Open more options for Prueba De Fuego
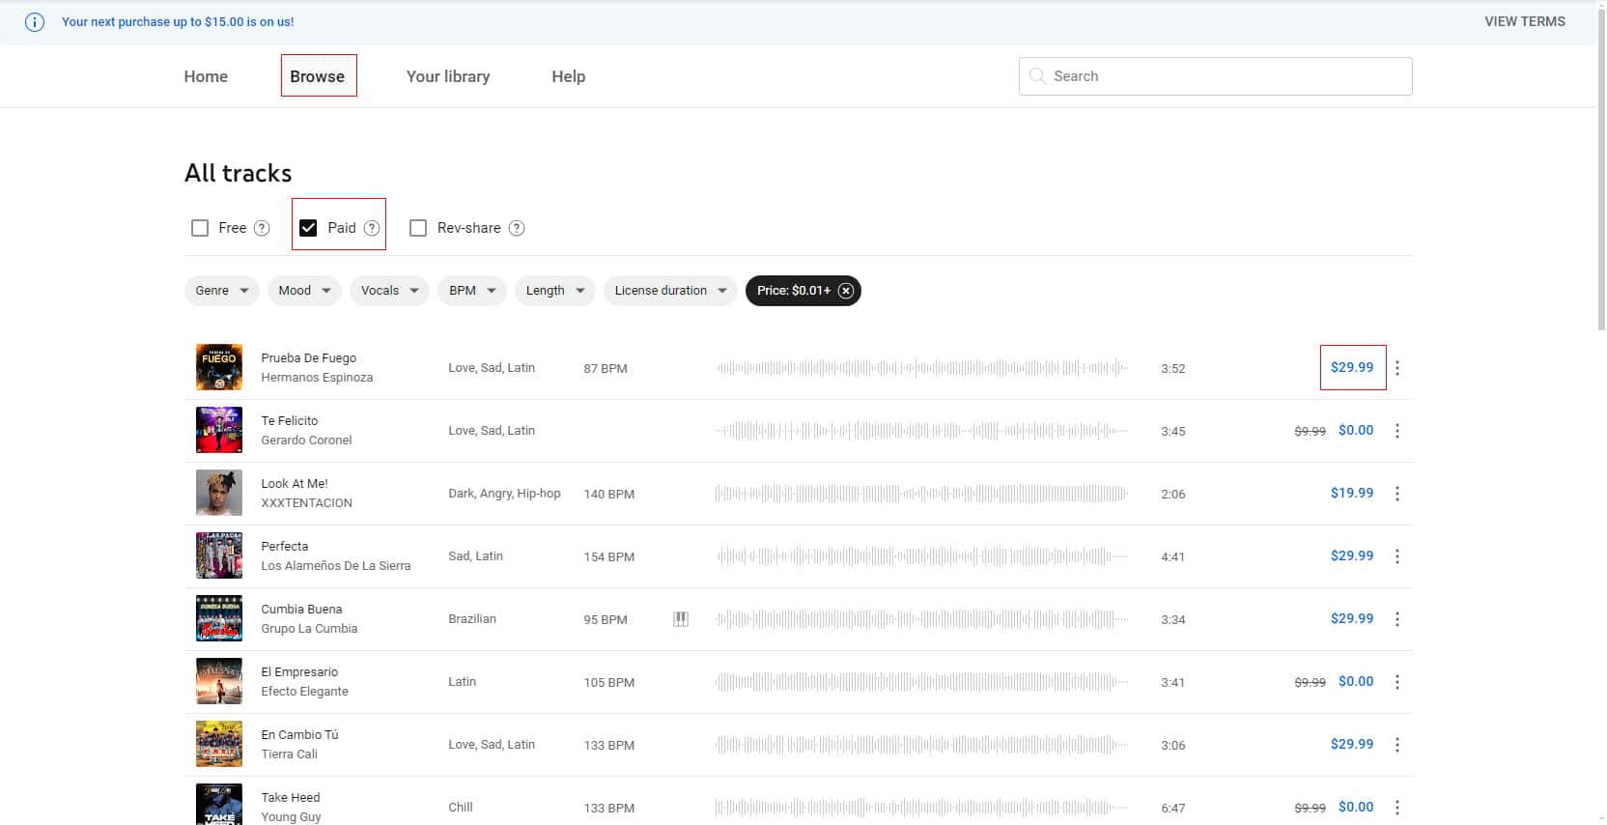 (1397, 368)
